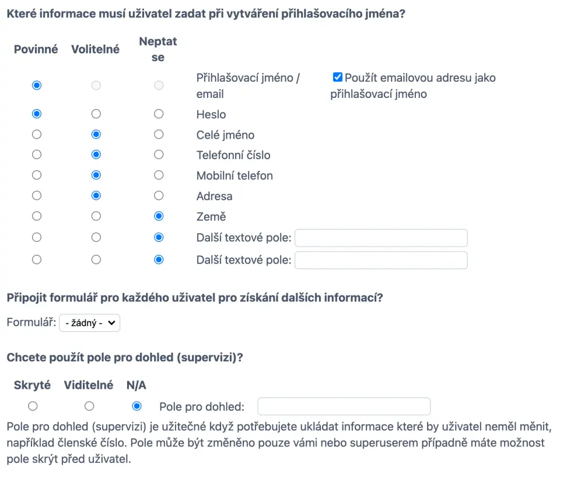Open the Formulář dropdown
Screen dimensions: 574x478
(x=89, y=322)
